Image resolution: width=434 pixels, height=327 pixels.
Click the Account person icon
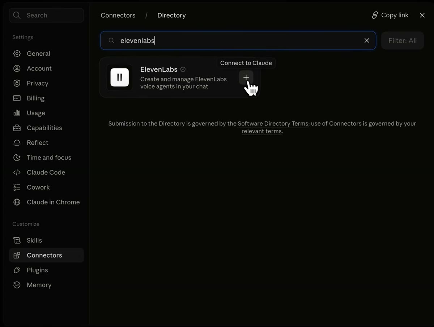17,68
